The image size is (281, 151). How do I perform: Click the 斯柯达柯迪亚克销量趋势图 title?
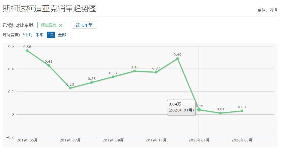50,8
